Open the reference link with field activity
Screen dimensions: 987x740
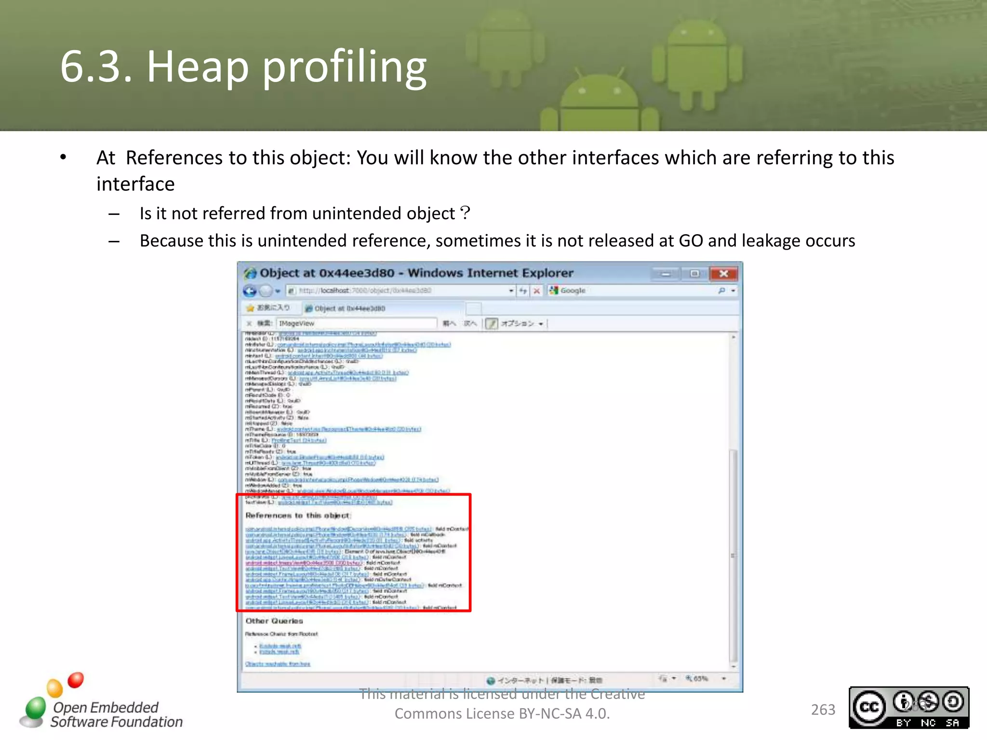pos(323,541)
